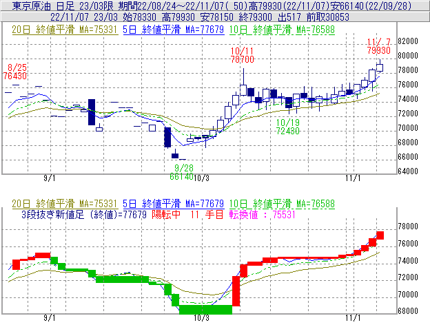Click the 82000 price axis label

pyautogui.click(x=408, y=41)
